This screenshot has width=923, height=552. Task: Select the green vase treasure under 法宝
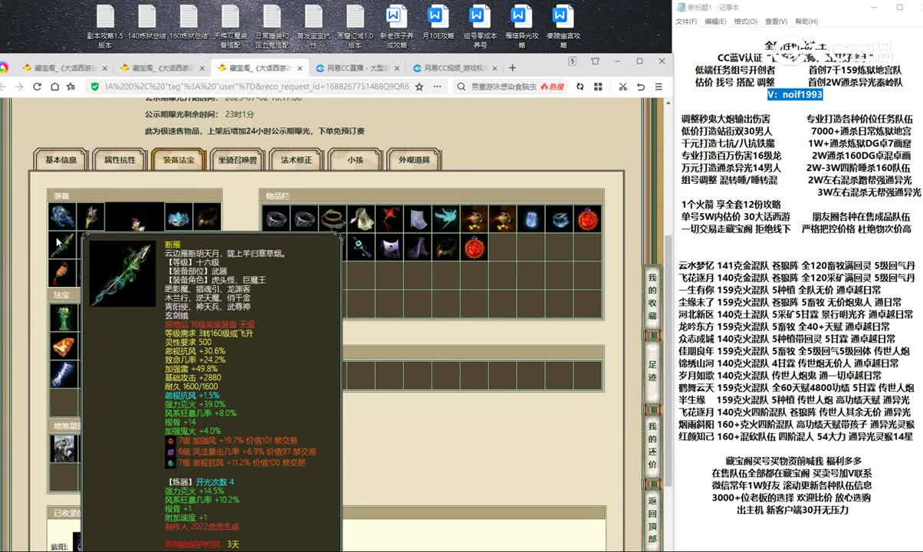tap(63, 317)
